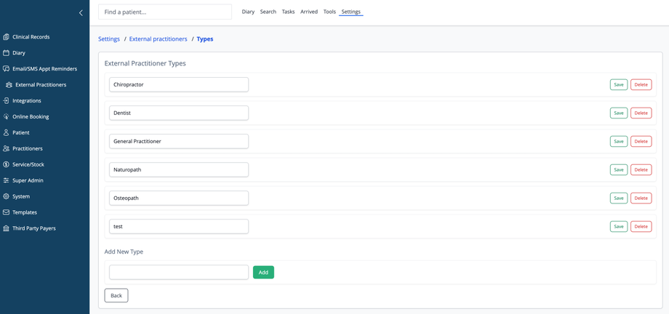The width and height of the screenshot is (669, 314).
Task: Click the Integrations sidebar icon
Action: pos(7,101)
